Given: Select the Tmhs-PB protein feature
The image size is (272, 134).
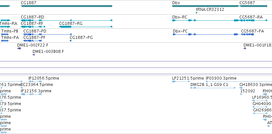Looking at the screenshot, I should click(5, 34).
